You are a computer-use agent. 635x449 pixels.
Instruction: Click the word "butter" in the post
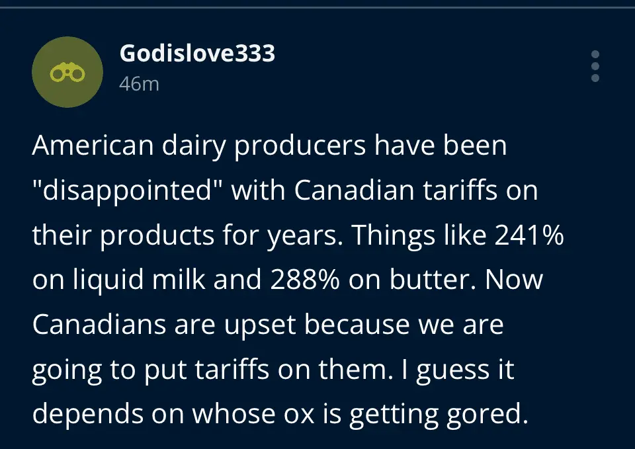(431, 280)
